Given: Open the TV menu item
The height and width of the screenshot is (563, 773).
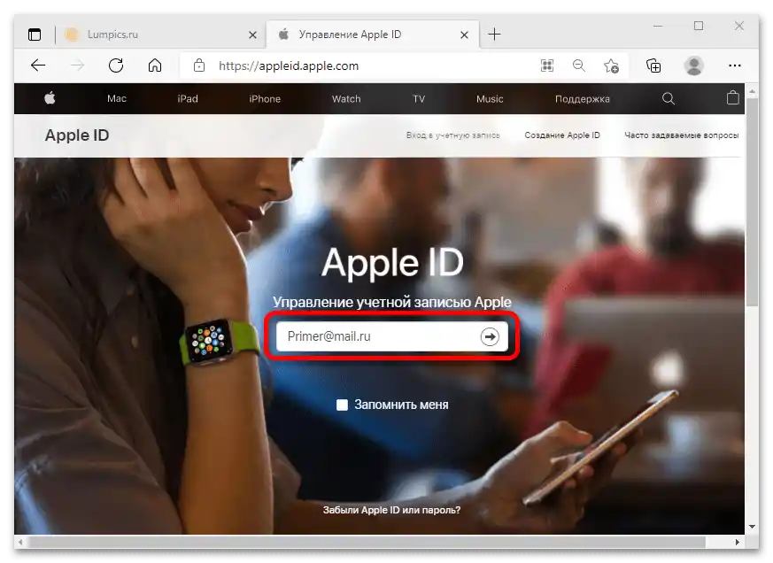Looking at the screenshot, I should [419, 98].
